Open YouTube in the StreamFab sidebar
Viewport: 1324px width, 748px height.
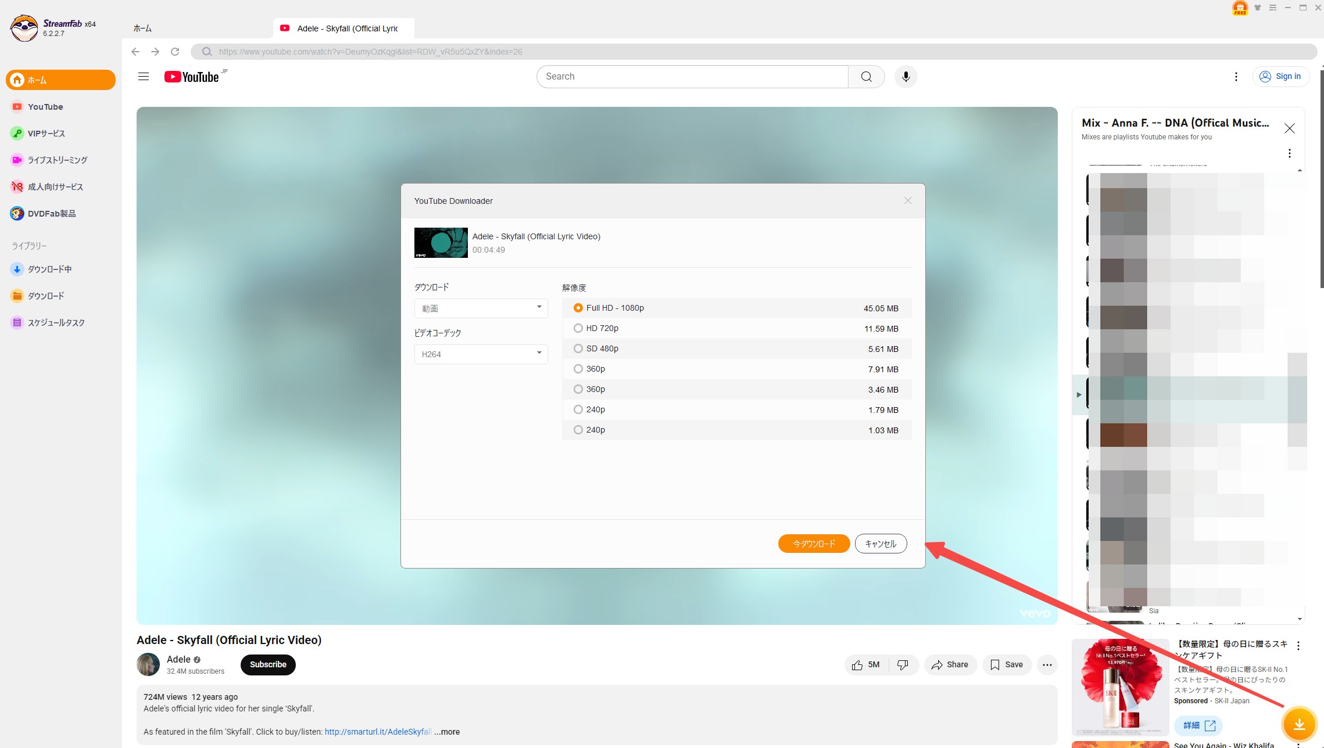pyautogui.click(x=60, y=107)
